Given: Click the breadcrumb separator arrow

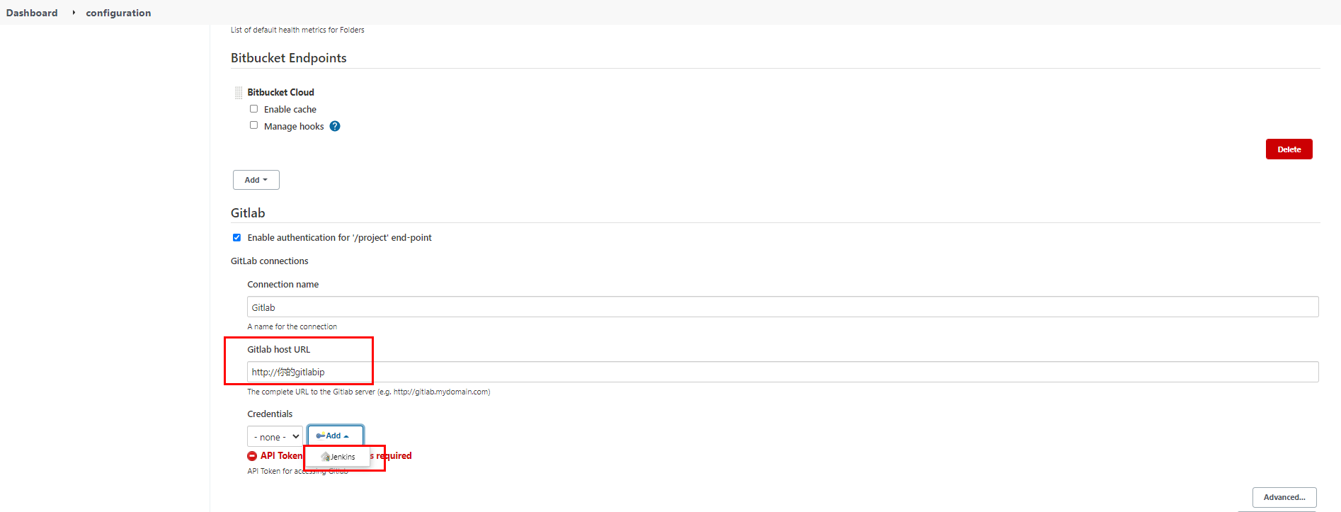Looking at the screenshot, I should click(74, 13).
